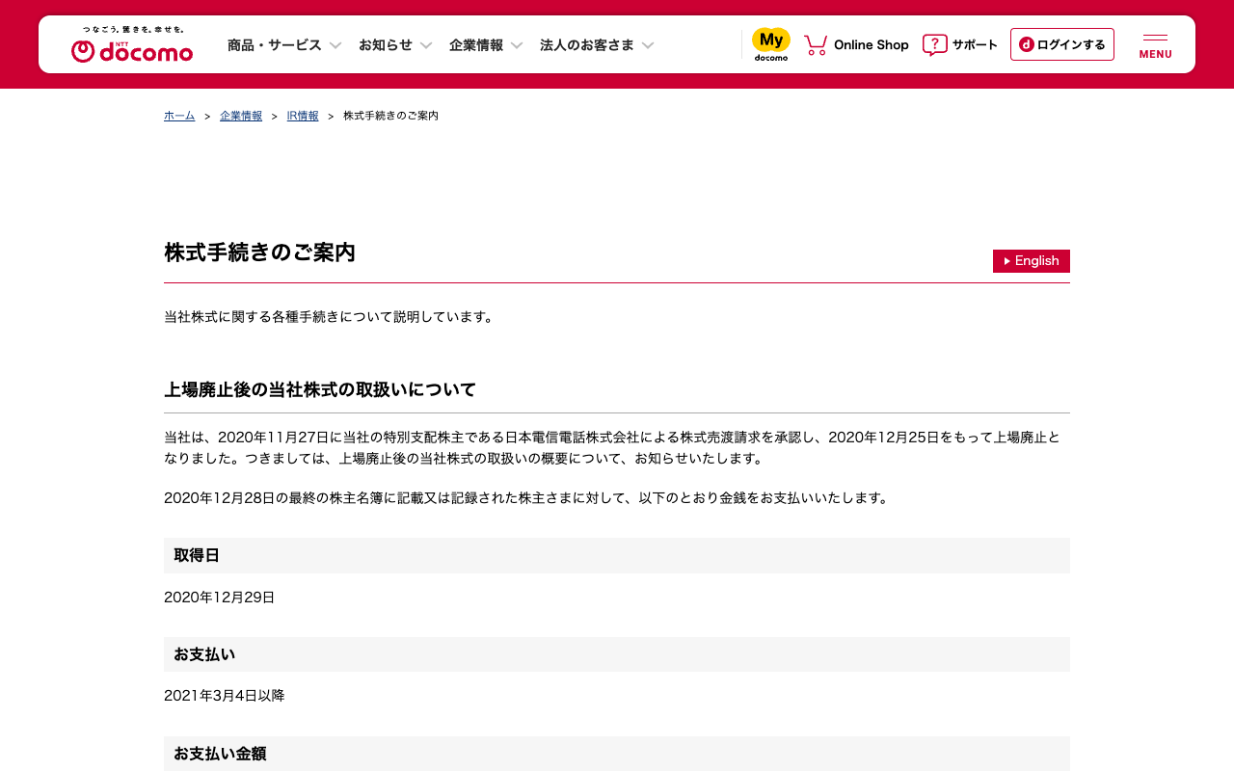Viewport: 1234px width, 771px height.
Task: Click the text 2021年3月4日以降
Action: [x=225, y=696]
